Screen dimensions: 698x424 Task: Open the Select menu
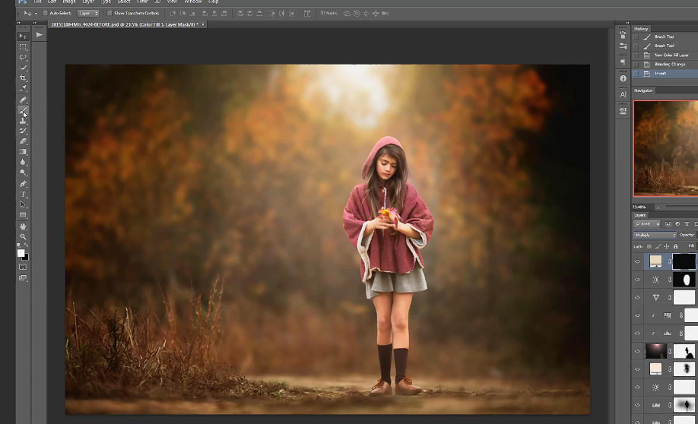124,2
